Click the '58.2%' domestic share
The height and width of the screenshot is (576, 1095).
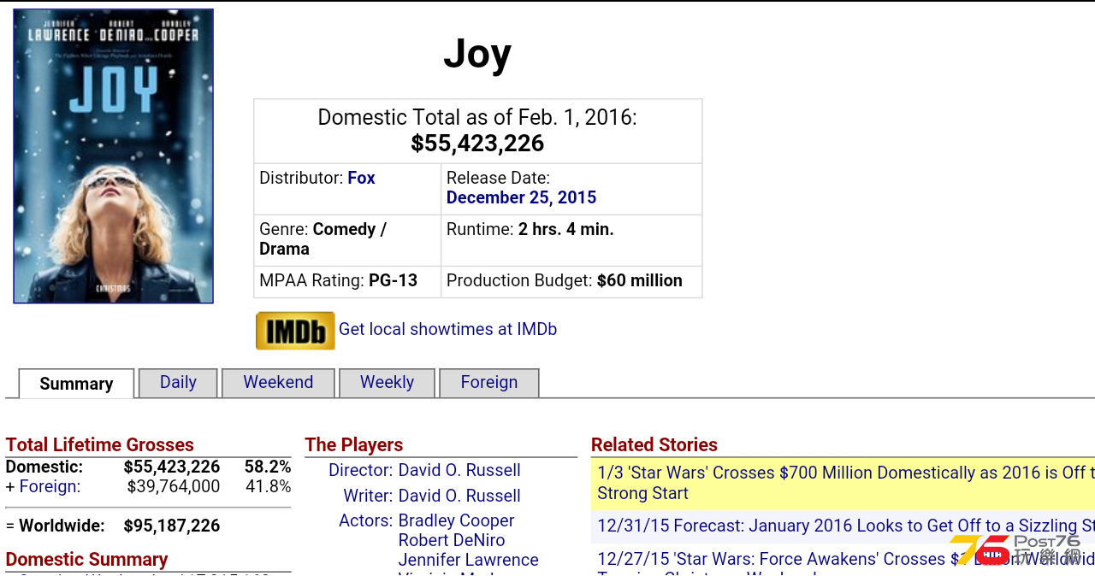268,467
